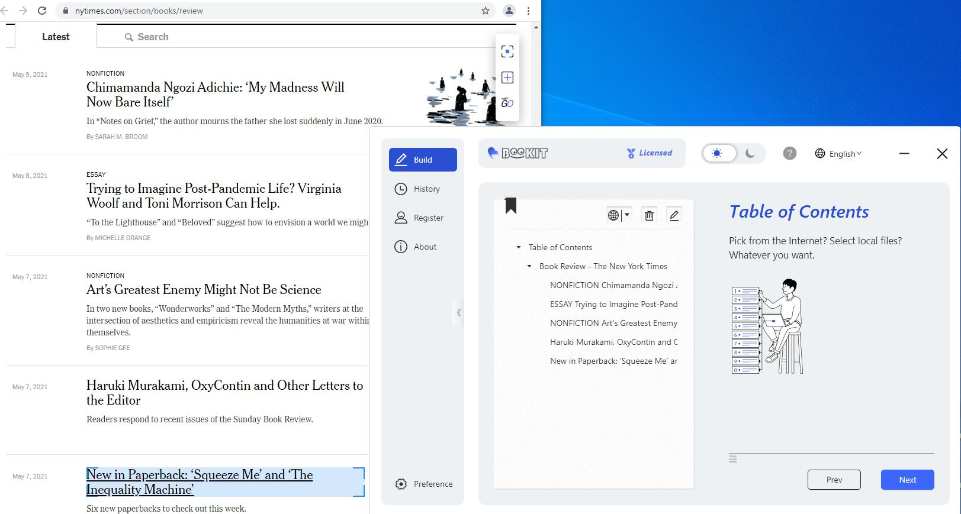Switch to dark mode with moon toggle
Screen dimensions: 961x514
point(750,154)
